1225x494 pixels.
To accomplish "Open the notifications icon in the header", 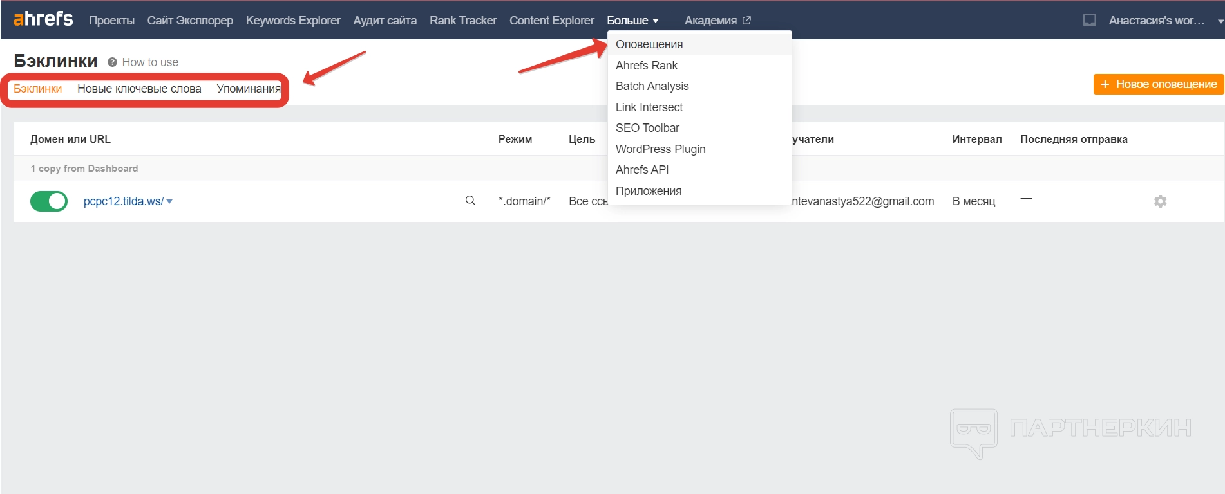I will click(1089, 21).
